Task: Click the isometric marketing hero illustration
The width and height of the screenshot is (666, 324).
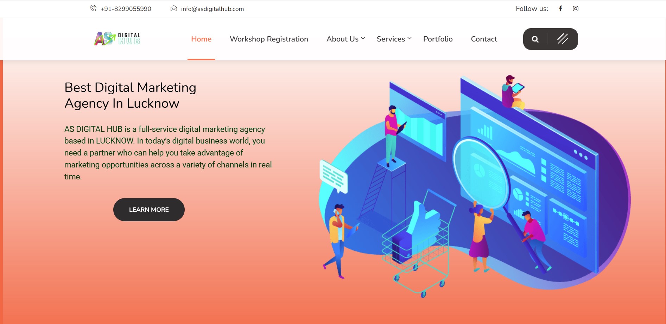Action: click(x=474, y=186)
